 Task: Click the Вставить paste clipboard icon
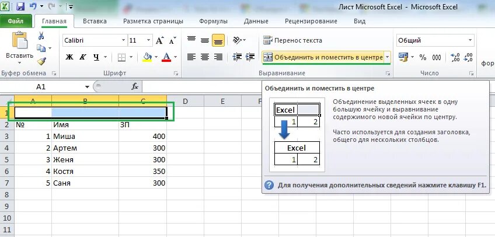[x=20, y=40]
